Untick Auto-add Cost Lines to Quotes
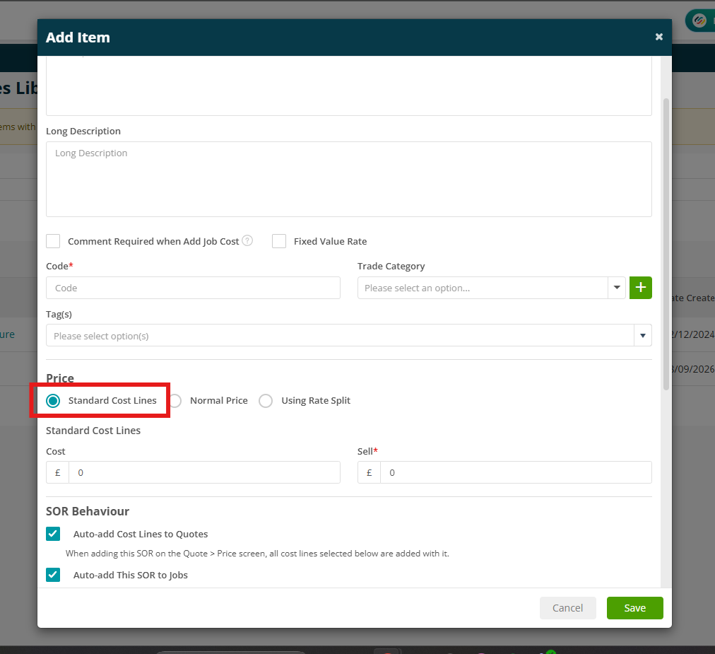The width and height of the screenshot is (715, 654). pyautogui.click(x=53, y=534)
